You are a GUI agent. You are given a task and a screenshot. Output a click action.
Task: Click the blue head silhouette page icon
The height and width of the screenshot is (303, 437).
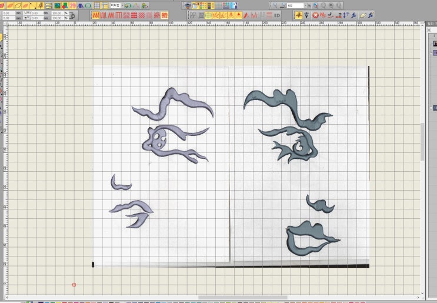[x=233, y=5]
